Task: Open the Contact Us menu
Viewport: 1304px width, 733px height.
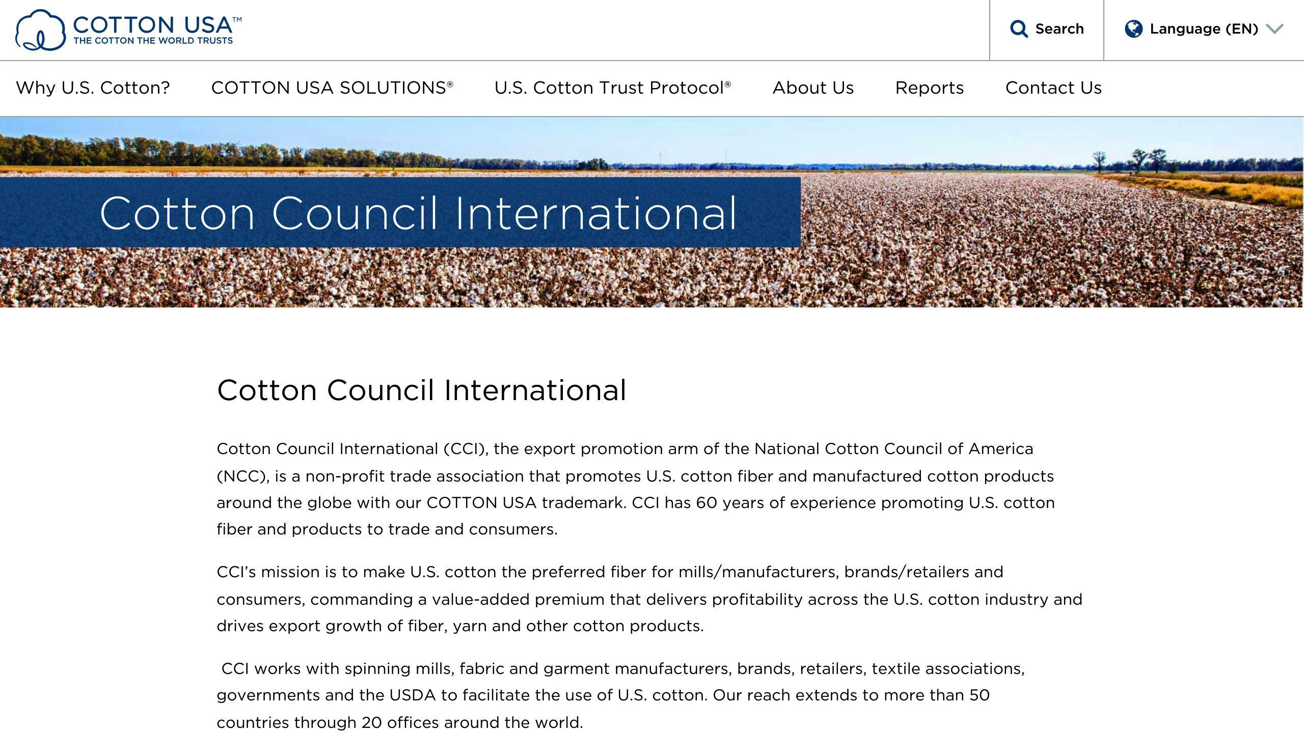Action: 1053,88
